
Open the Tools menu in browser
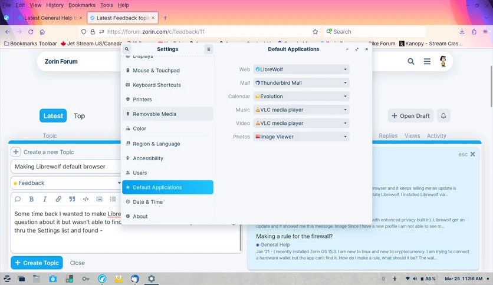pyautogui.click(x=107, y=5)
